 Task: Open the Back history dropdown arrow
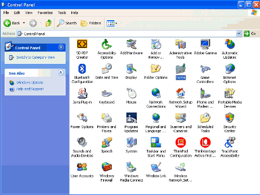click(x=24, y=23)
